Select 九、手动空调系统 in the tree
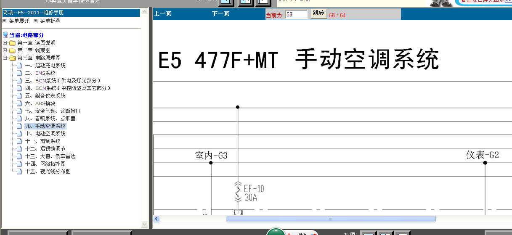 click(45, 126)
